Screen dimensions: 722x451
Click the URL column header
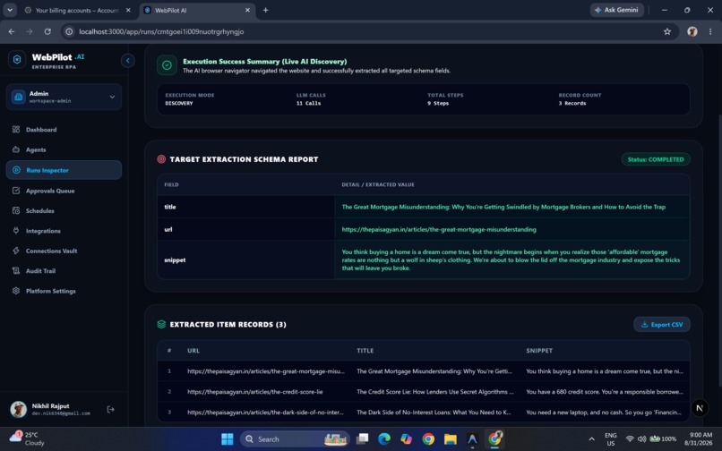click(193, 351)
